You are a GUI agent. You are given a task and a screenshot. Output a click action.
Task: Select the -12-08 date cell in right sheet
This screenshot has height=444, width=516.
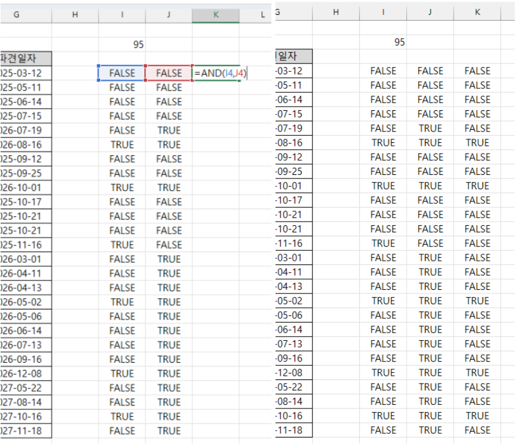click(294, 373)
